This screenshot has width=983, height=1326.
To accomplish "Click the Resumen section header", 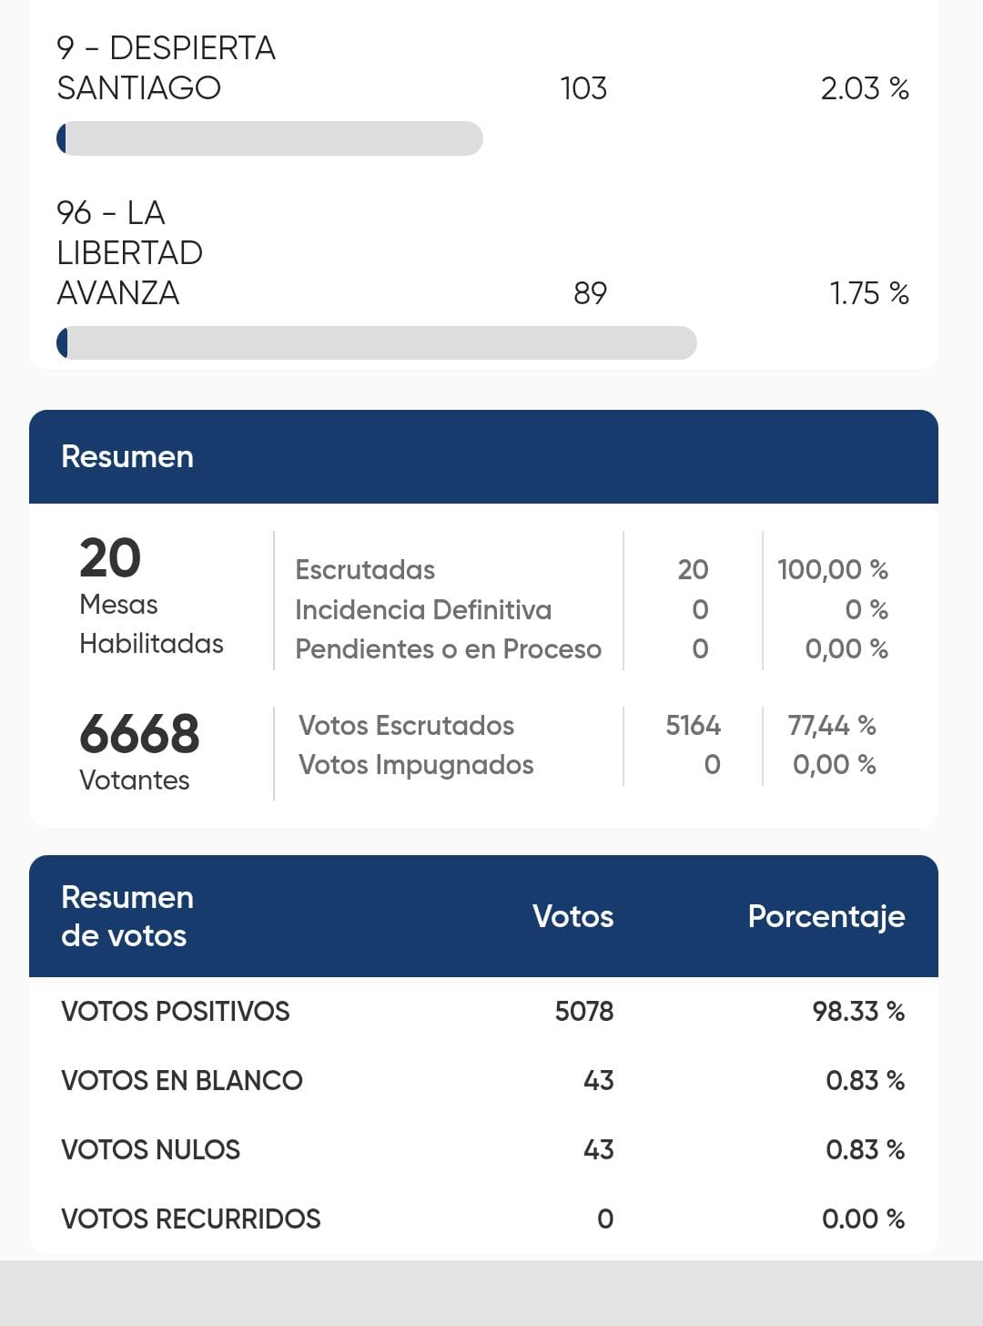I will [x=483, y=456].
